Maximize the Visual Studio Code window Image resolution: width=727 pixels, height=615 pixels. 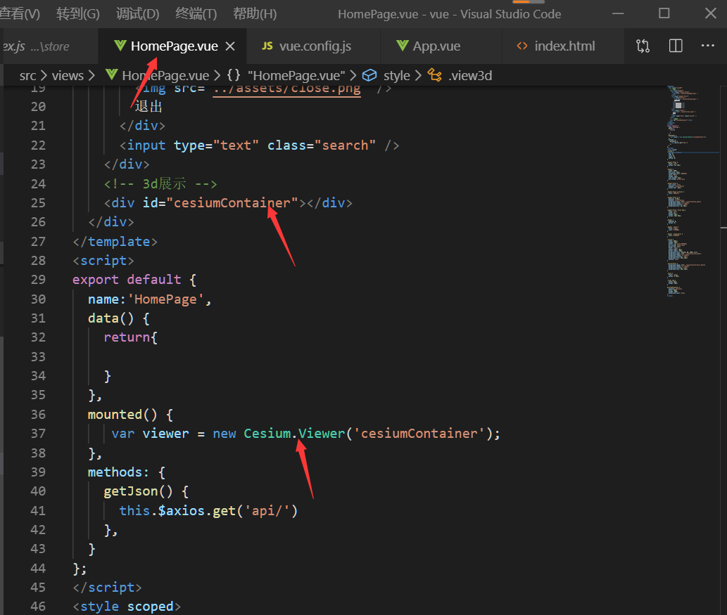664,13
